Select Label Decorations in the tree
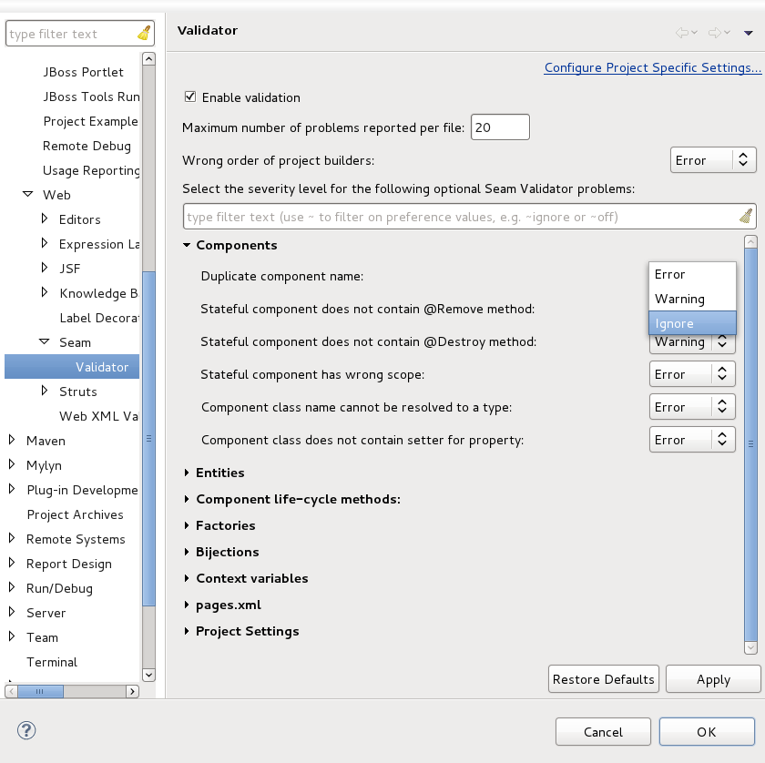The width and height of the screenshot is (765, 763). tap(99, 318)
